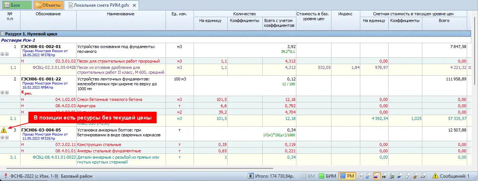Click the ТСН icon in status bar
Image resolution: width=478 pixels, height=181 pixels.
[384, 176]
